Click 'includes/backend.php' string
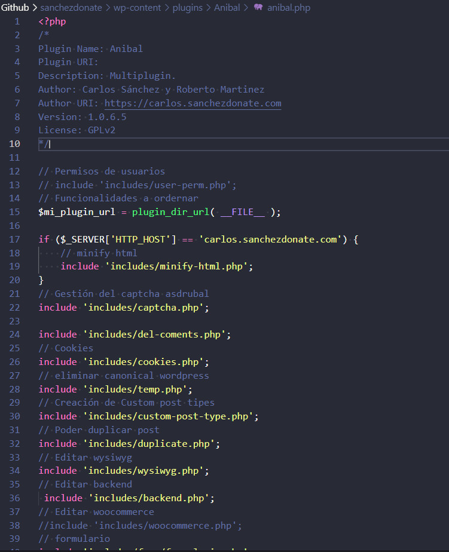 click(149, 498)
